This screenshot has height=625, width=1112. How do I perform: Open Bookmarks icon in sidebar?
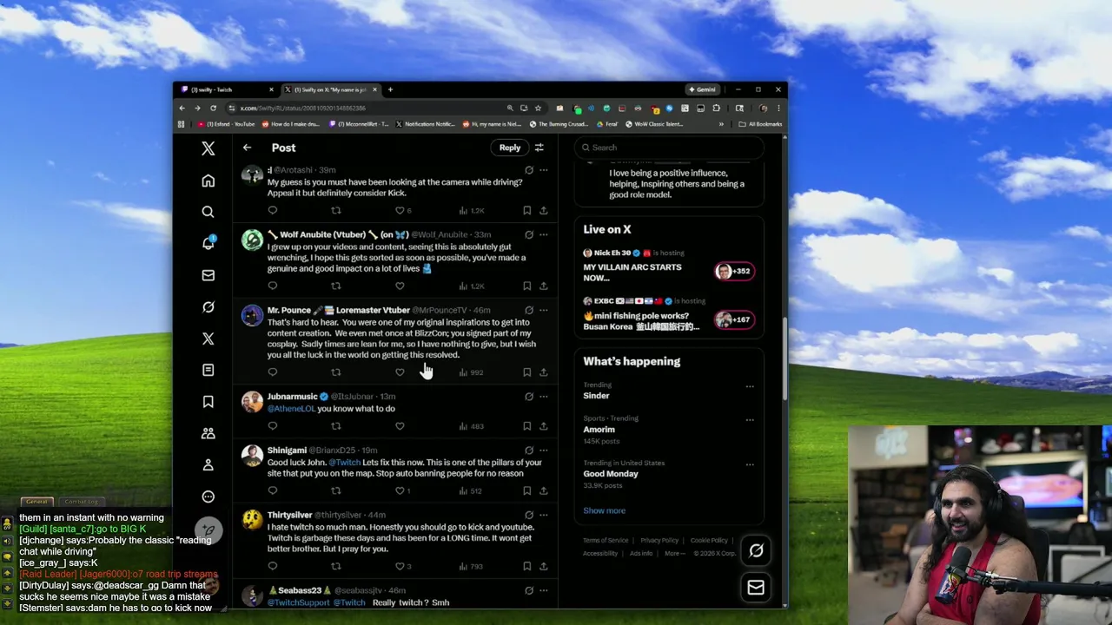click(x=208, y=402)
